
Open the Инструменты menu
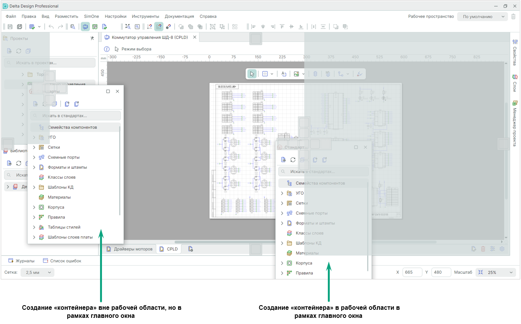145,17
